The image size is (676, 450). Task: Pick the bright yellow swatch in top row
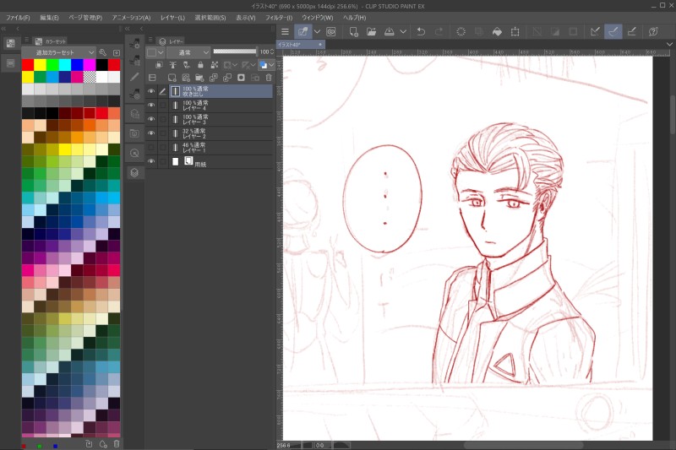[x=40, y=65]
